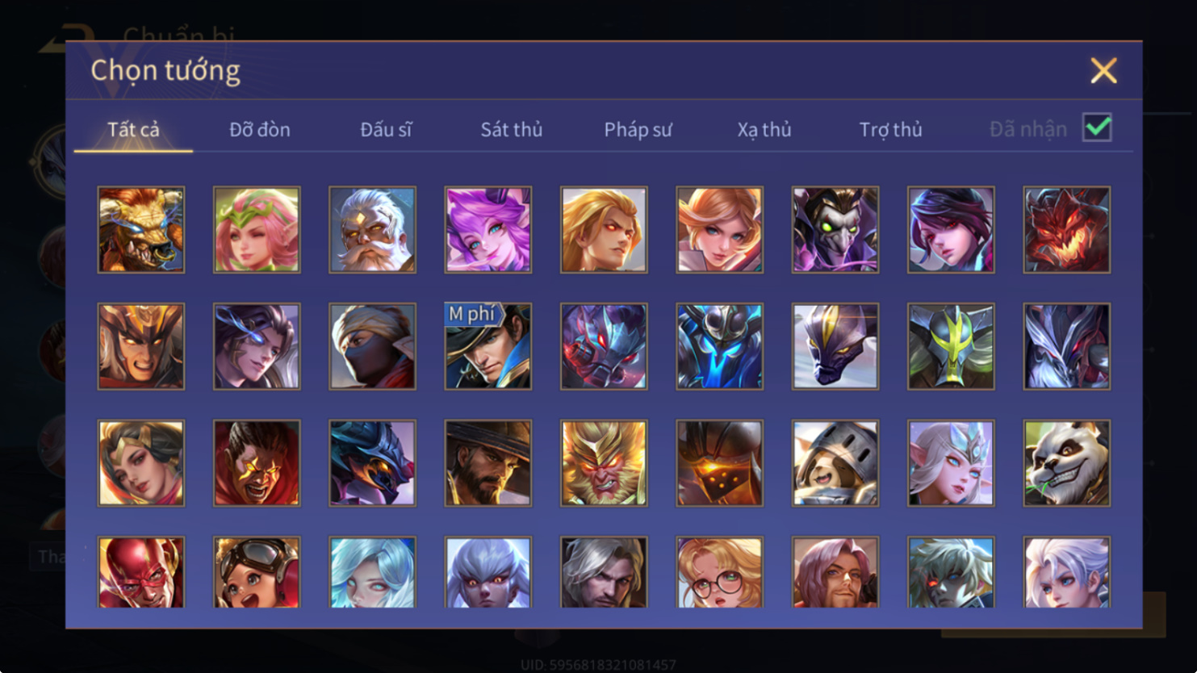Select the hero tagged 'M phí'
The image size is (1197, 673).
click(x=488, y=346)
